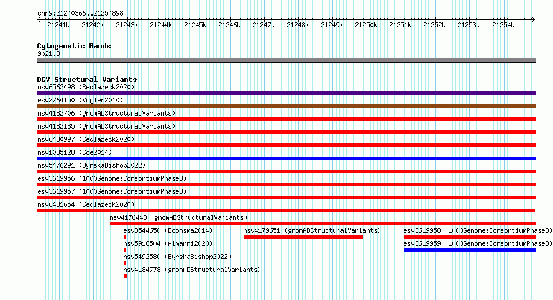Click red bar under esv3619956 label
Viewport: 553px width, 300px height.
(x=286, y=184)
